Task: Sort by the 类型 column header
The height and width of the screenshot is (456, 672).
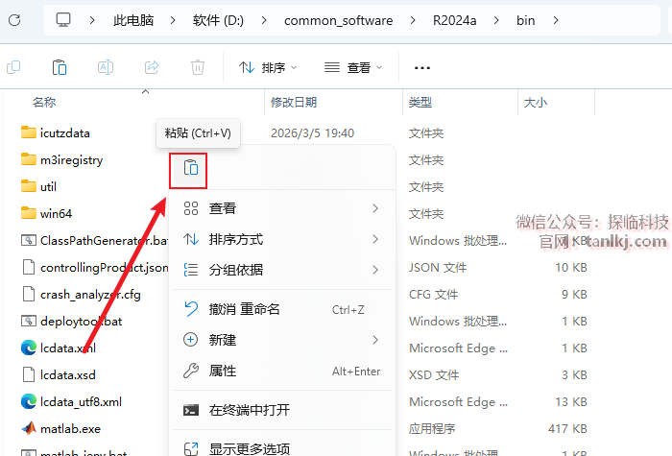Action: (x=420, y=102)
